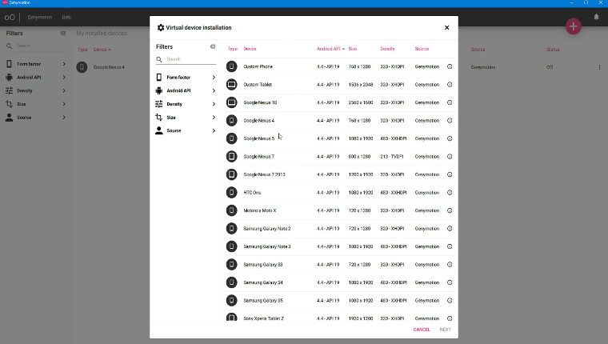Open info for Google Nexus 7 row
Viewport: 608px width, 344px height.
coord(450,157)
